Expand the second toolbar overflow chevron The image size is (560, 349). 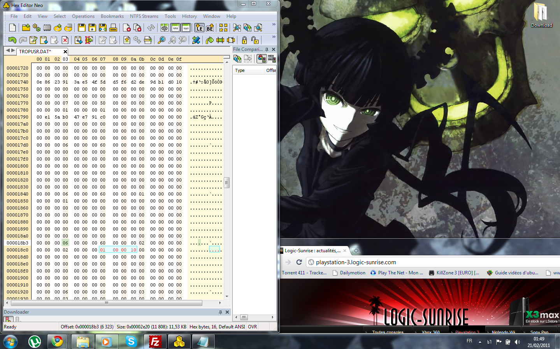point(274,37)
